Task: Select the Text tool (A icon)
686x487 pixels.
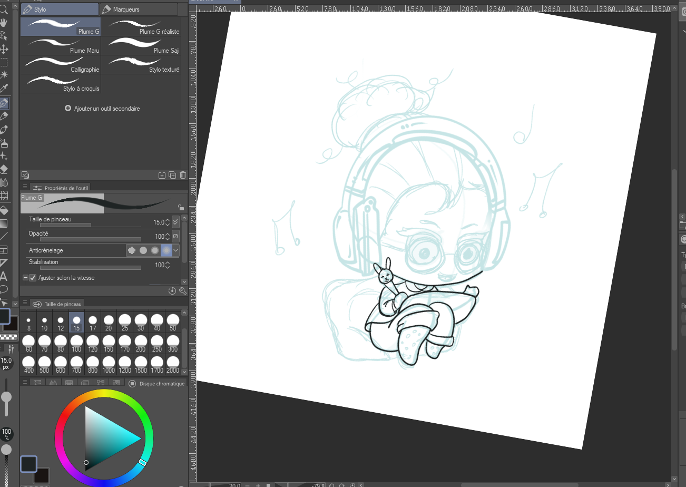Action: [4, 276]
